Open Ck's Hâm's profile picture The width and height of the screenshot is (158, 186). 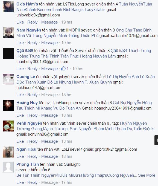point(8,7)
